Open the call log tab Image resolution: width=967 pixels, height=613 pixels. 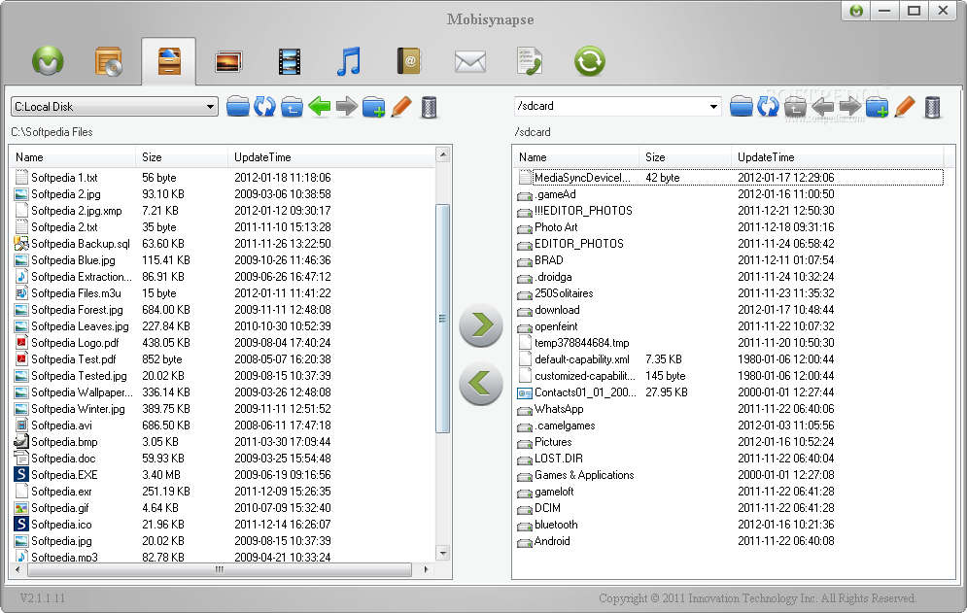point(529,61)
